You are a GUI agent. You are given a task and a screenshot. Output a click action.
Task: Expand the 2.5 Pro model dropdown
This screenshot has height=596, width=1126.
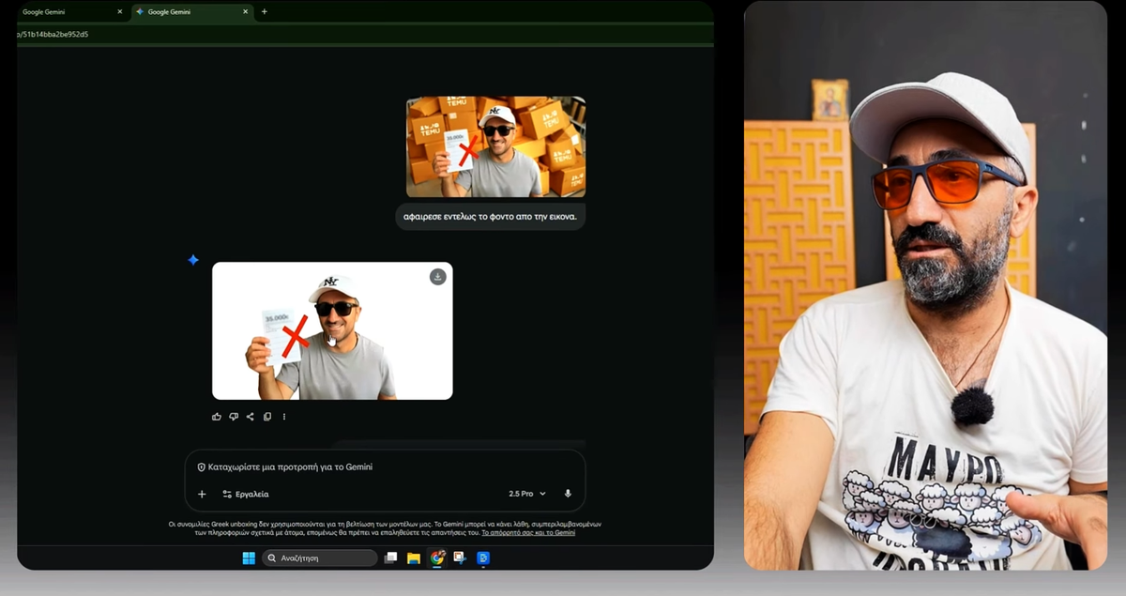pos(527,494)
